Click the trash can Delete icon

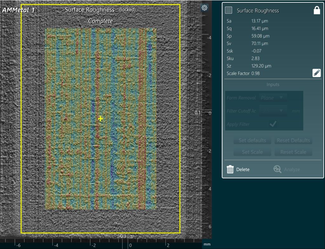[x=230, y=169]
